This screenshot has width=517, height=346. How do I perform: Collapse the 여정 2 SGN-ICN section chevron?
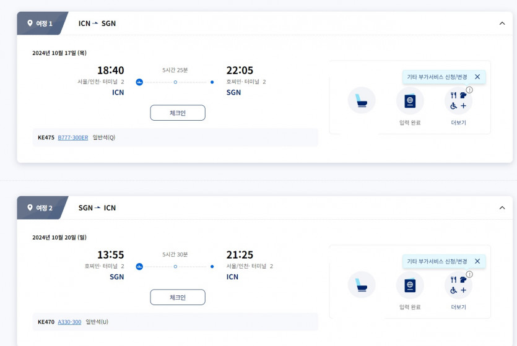coord(502,208)
